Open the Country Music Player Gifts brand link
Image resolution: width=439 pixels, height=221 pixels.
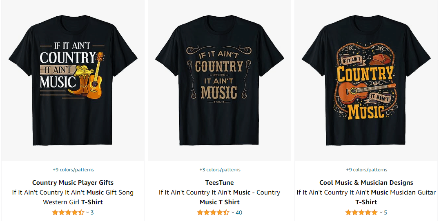[x=73, y=183]
